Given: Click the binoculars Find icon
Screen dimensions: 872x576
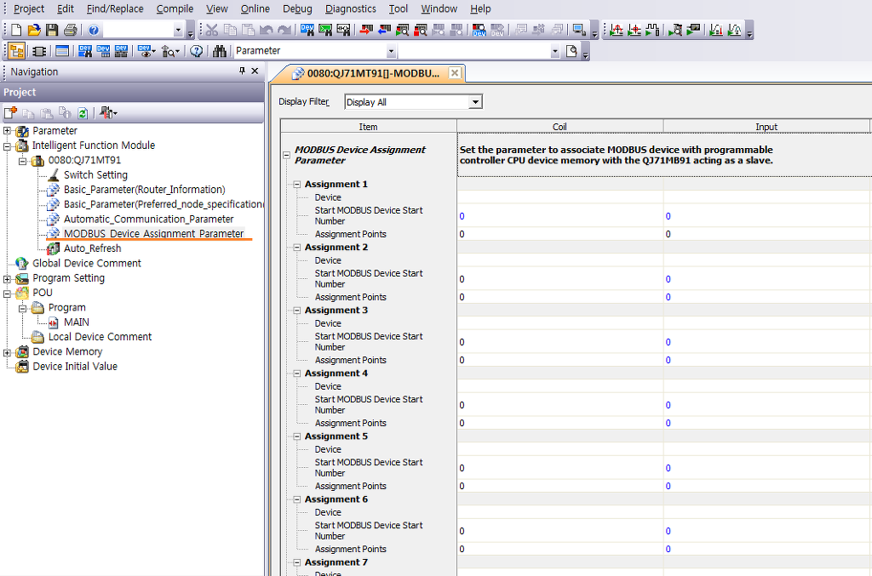Looking at the screenshot, I should coord(220,51).
